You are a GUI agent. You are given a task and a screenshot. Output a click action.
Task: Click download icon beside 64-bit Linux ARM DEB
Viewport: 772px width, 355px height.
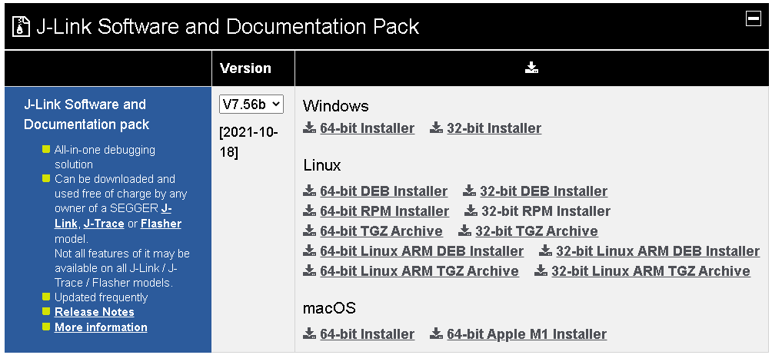(309, 250)
